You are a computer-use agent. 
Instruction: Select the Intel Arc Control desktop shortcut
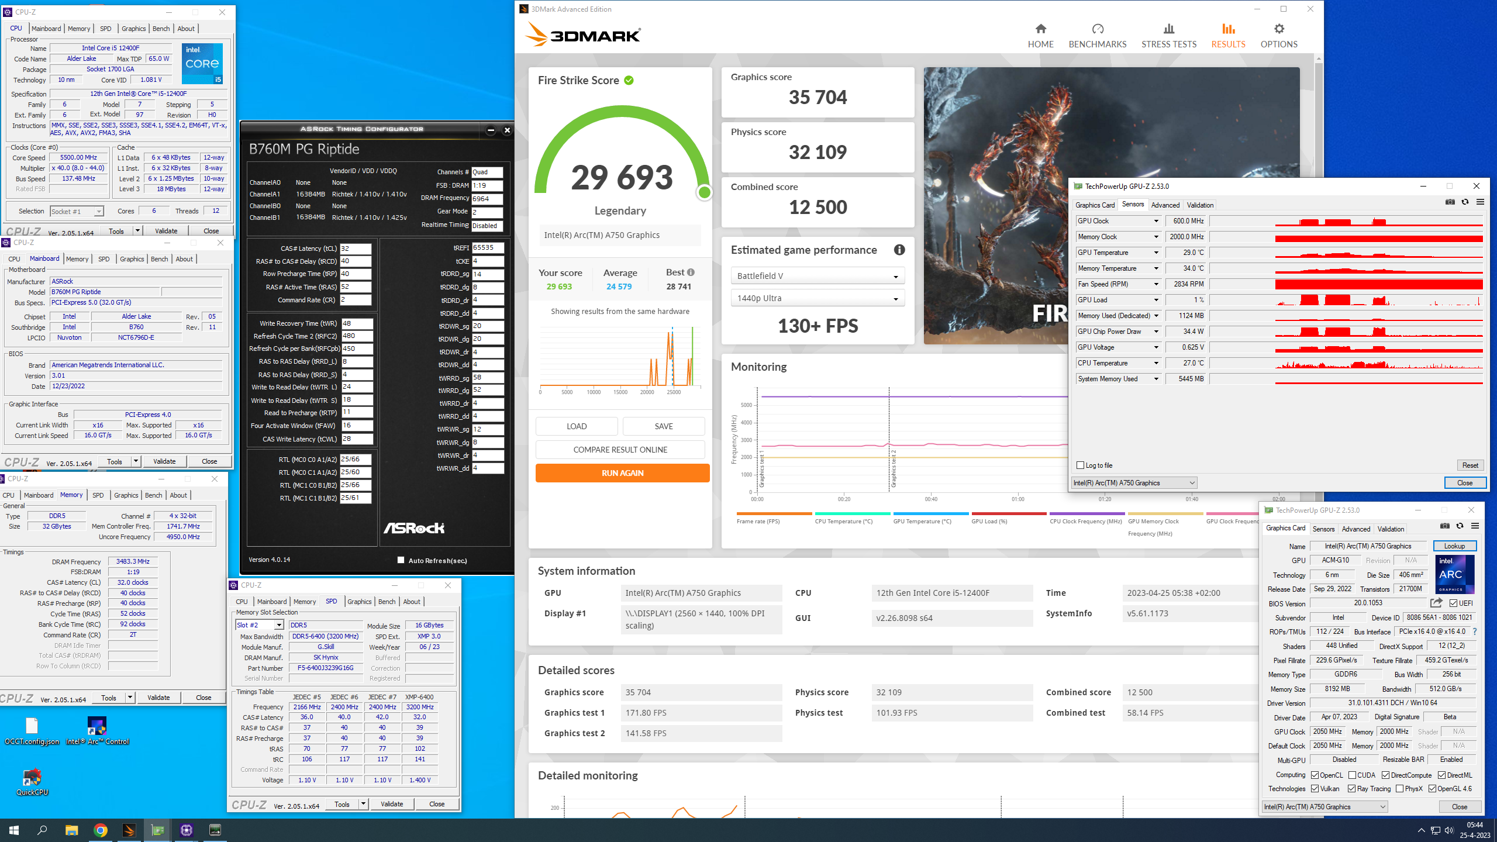click(x=97, y=731)
